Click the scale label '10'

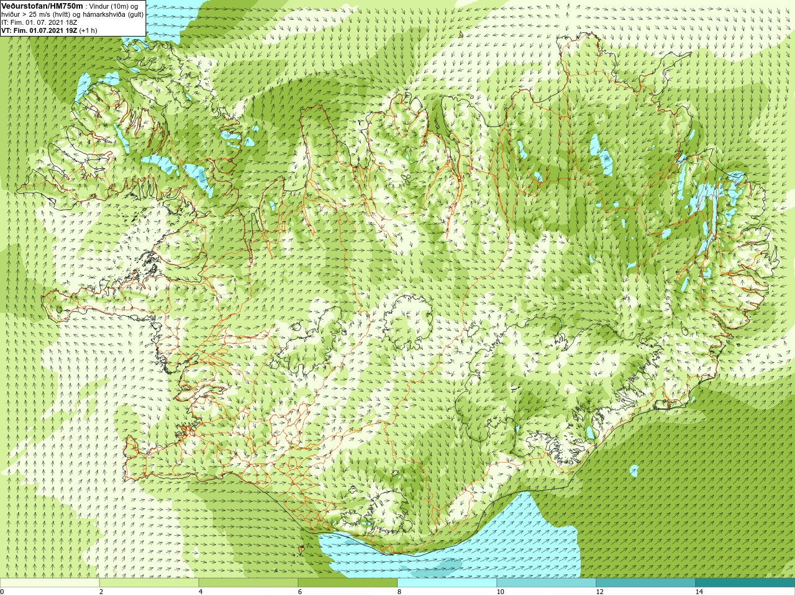pos(500,592)
